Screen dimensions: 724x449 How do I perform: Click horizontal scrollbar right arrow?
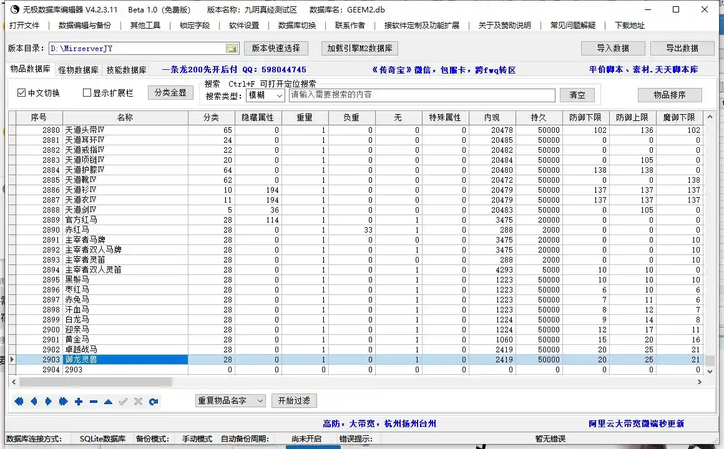pyautogui.click(x=700, y=382)
